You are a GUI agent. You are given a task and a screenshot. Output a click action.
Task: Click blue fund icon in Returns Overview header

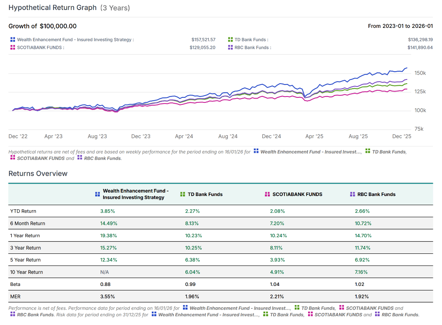tap(97, 194)
